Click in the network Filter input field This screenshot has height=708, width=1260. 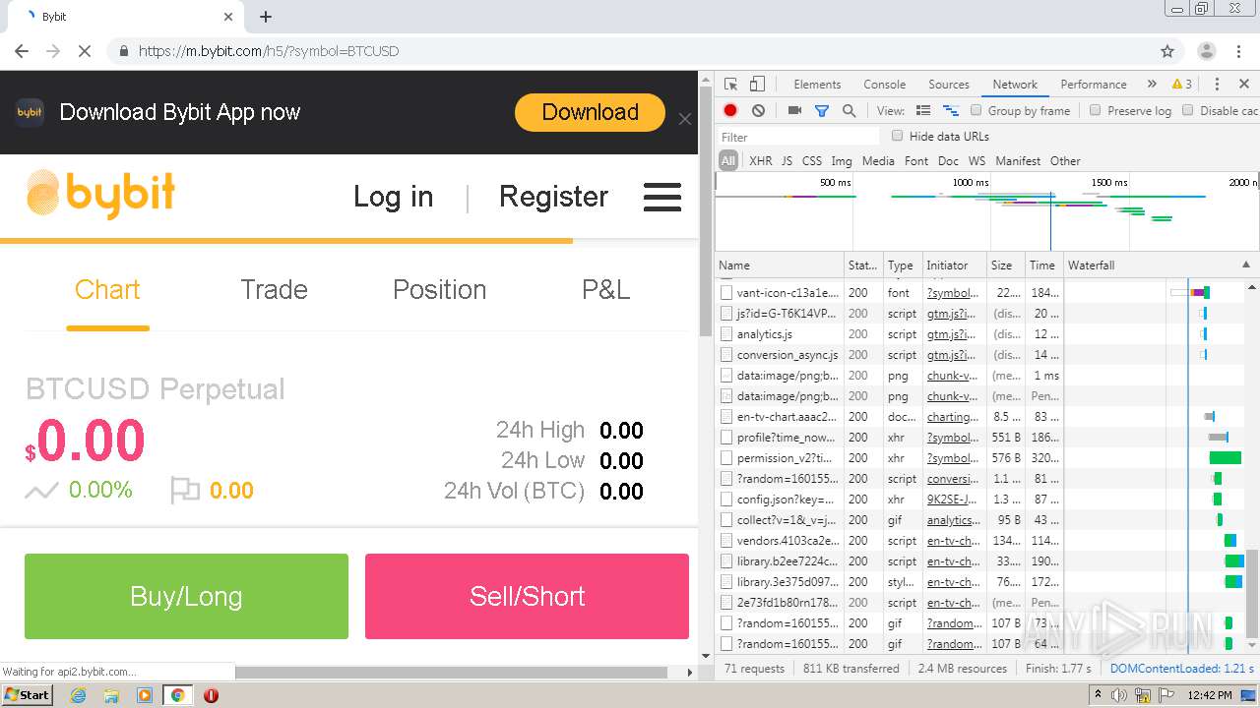pyautogui.click(x=797, y=137)
